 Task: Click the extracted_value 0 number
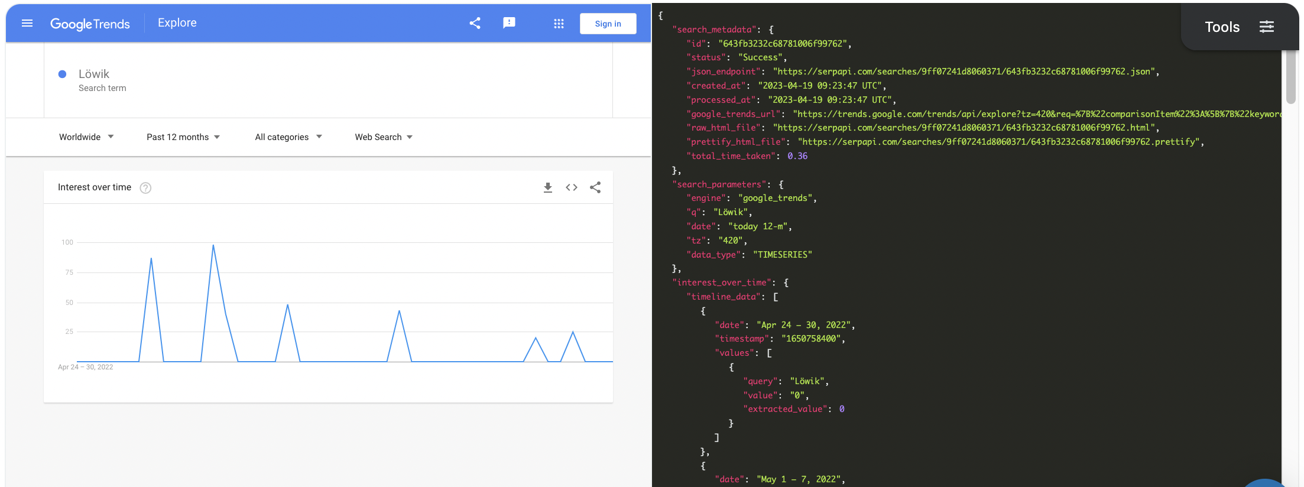coord(841,409)
